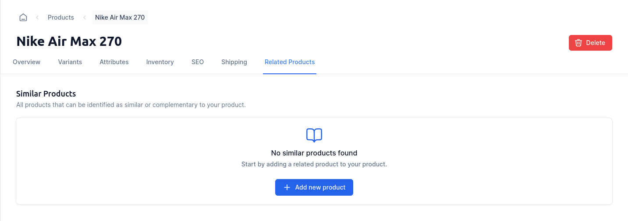Click the open book empty-state icon
The width and height of the screenshot is (628, 221).
pyautogui.click(x=314, y=135)
